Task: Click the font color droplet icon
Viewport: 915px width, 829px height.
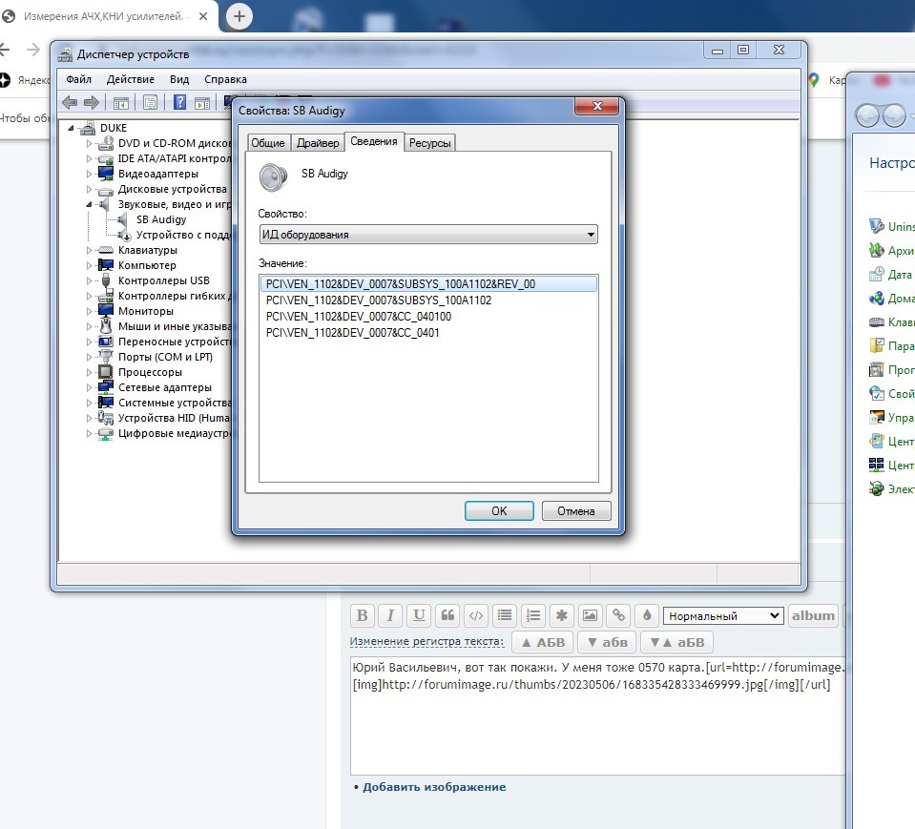Action: coord(647,615)
